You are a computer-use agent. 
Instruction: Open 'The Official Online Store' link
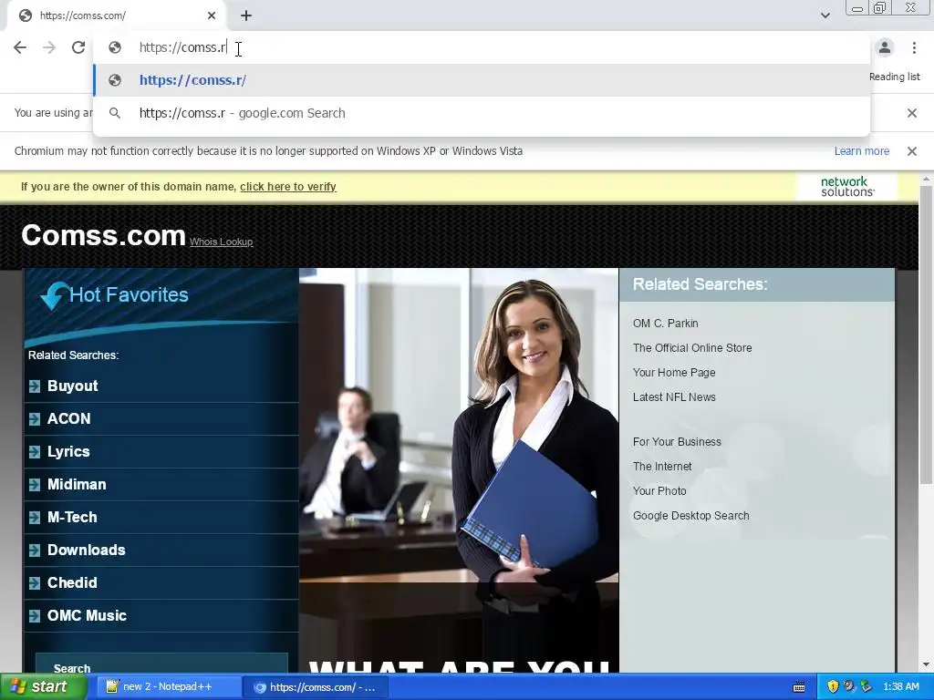(x=692, y=347)
